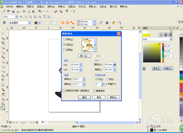
Task: Select the 双色 radio option
Action: click(64, 40)
